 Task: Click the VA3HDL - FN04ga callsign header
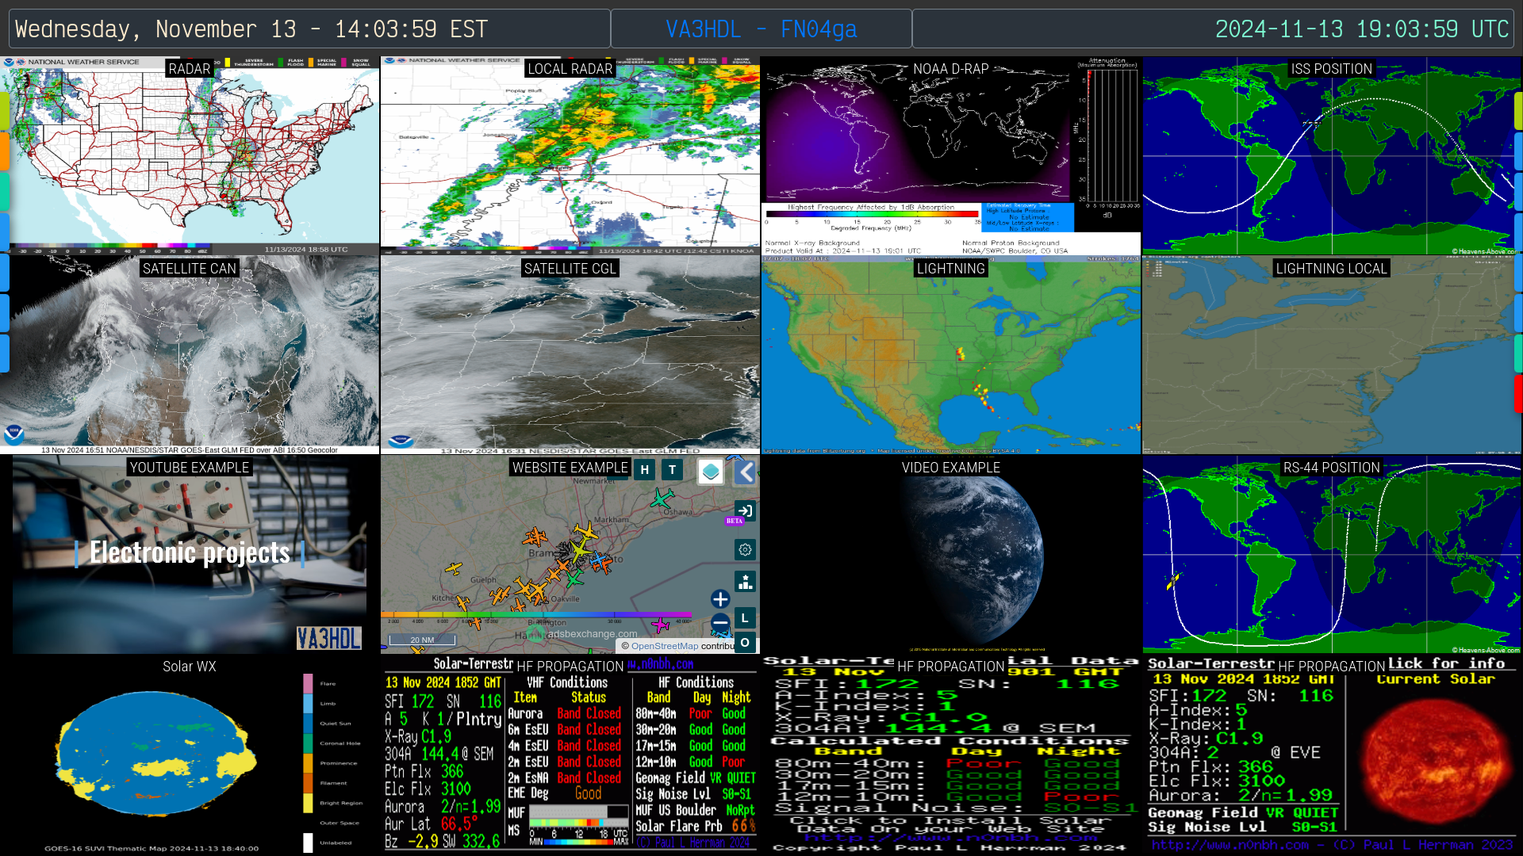pyautogui.click(x=761, y=29)
